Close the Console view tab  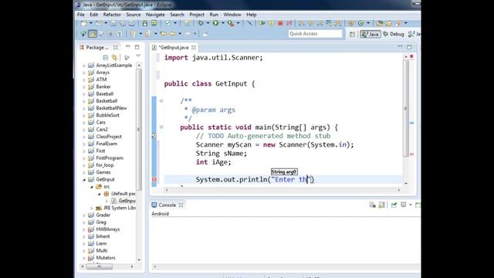tap(181, 205)
